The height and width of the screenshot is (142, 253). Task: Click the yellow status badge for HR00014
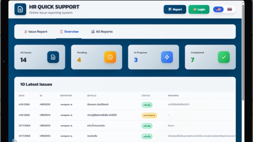click(149, 115)
